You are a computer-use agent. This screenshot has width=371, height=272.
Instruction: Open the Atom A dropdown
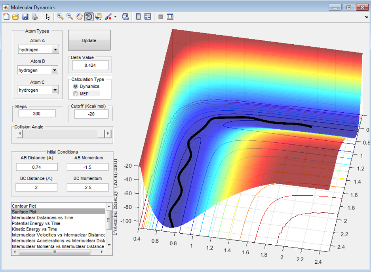[x=55, y=49]
